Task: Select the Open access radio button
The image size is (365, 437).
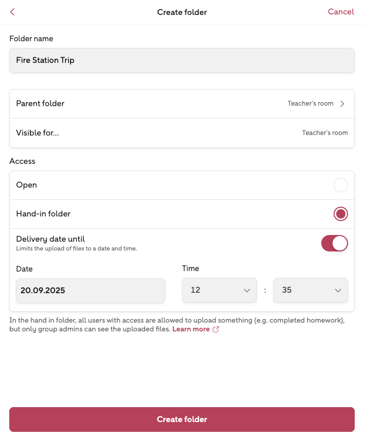Action: [340, 185]
